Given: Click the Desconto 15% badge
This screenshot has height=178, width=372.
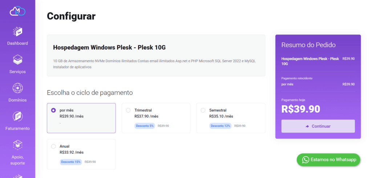Looking at the screenshot, I should 71,162.
